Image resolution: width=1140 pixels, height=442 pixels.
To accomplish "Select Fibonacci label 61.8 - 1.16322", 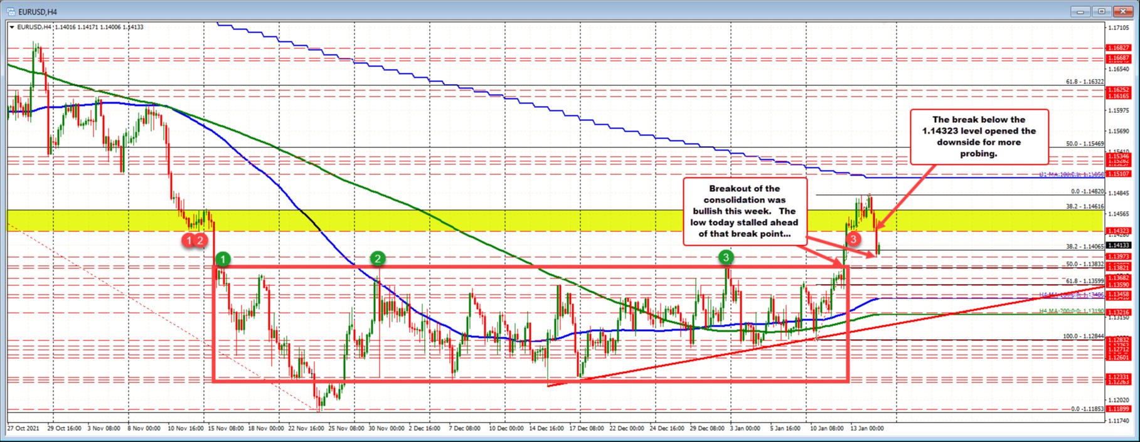I will (x=1085, y=82).
